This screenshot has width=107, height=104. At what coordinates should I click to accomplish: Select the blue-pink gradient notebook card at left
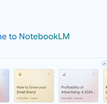pyautogui.click(x=5, y=86)
